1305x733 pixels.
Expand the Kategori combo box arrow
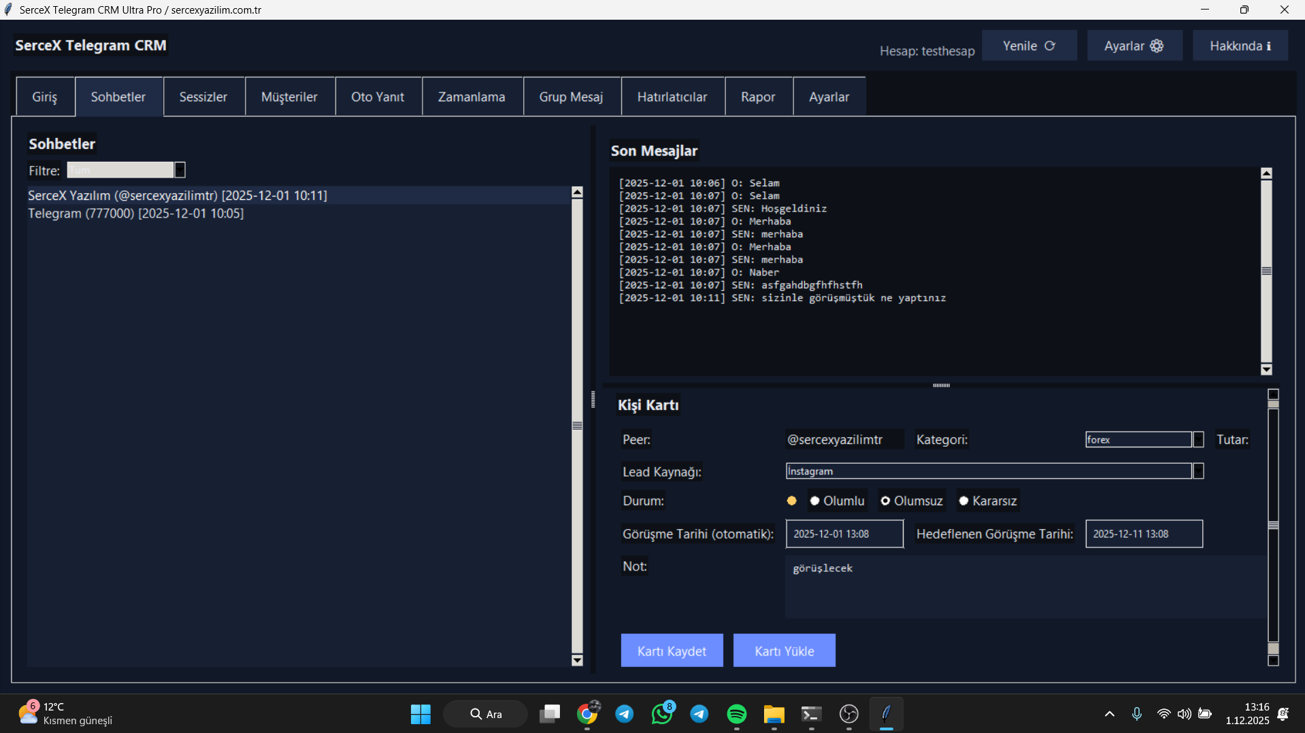click(x=1198, y=440)
